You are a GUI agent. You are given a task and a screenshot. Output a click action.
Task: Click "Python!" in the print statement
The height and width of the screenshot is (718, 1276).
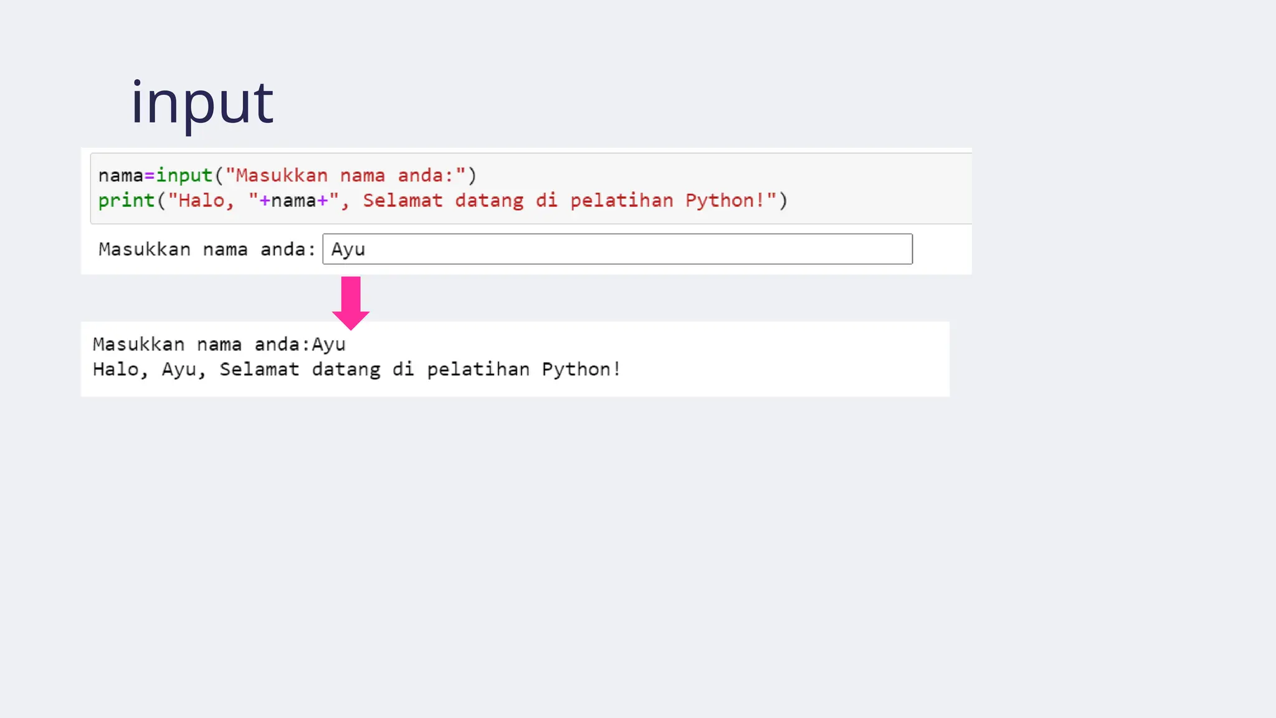(x=725, y=201)
